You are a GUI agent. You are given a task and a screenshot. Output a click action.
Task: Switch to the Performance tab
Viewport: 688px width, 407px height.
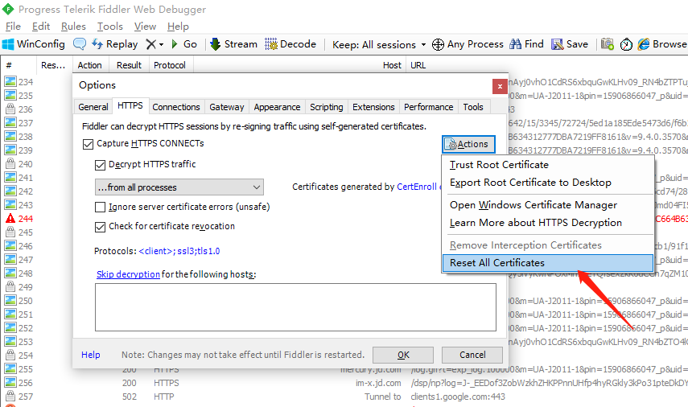[428, 107]
